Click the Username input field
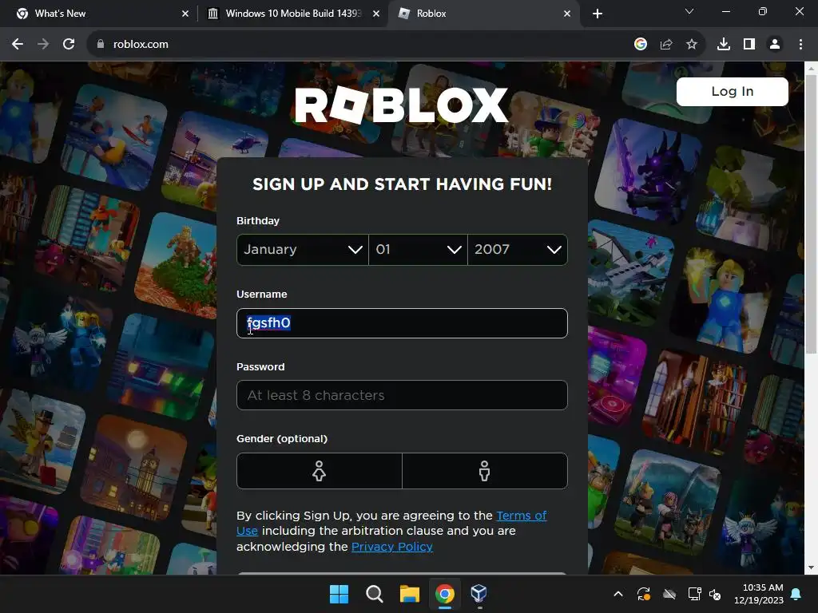Image resolution: width=818 pixels, height=613 pixels. (402, 323)
